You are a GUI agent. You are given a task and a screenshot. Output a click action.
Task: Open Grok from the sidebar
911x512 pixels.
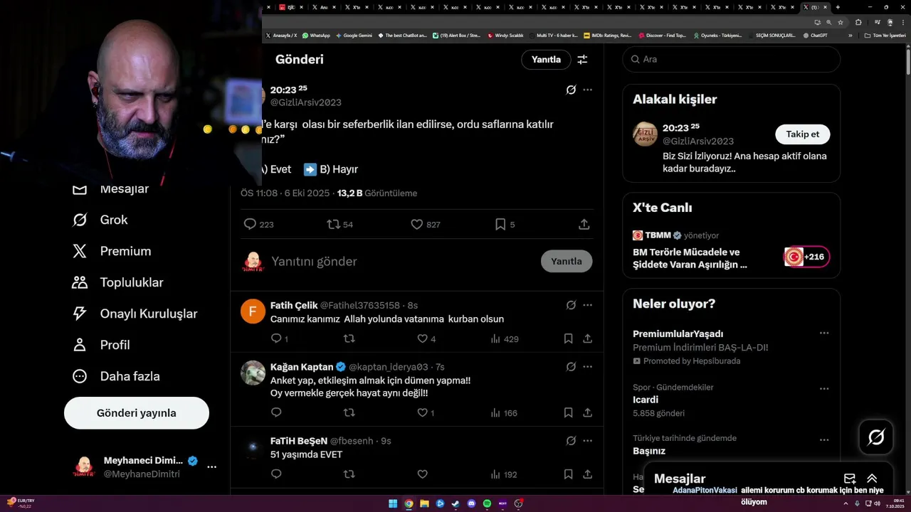tap(100, 220)
